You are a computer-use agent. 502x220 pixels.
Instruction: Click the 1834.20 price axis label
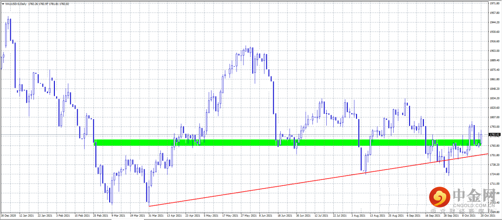click(x=495, y=98)
